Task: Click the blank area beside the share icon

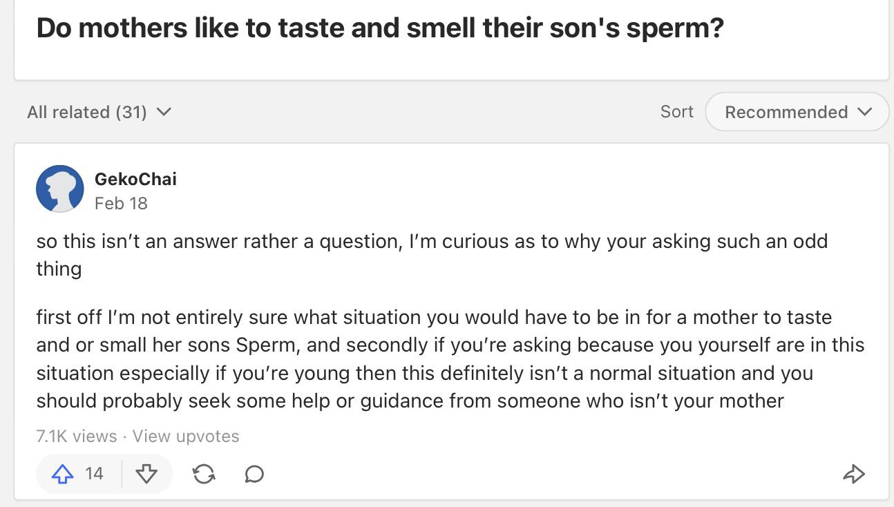Action: (553, 474)
